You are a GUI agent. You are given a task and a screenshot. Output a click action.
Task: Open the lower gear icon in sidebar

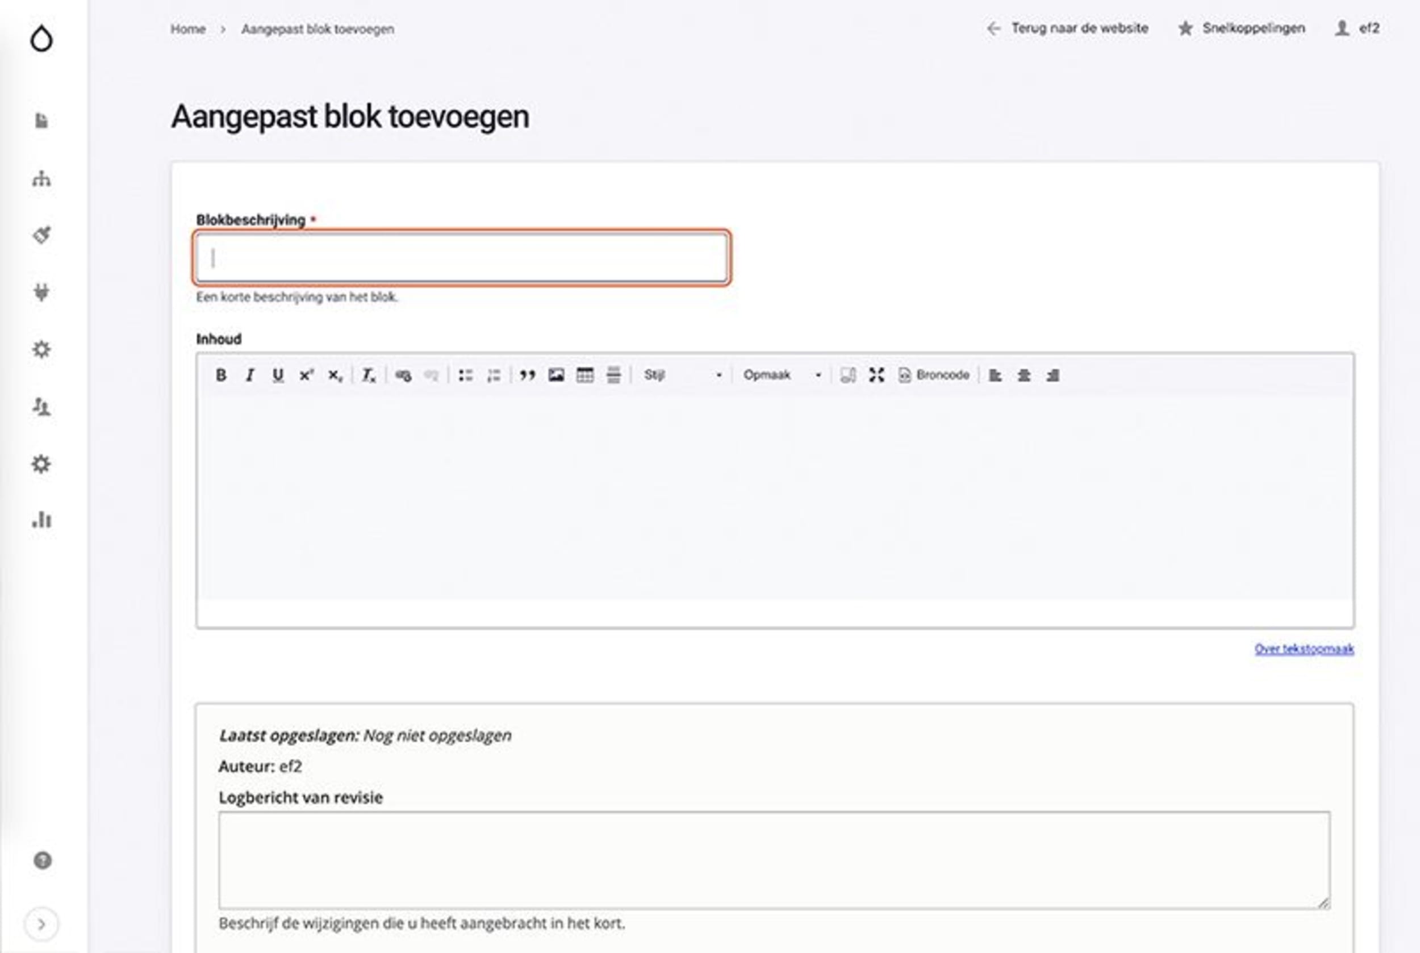[x=41, y=464]
